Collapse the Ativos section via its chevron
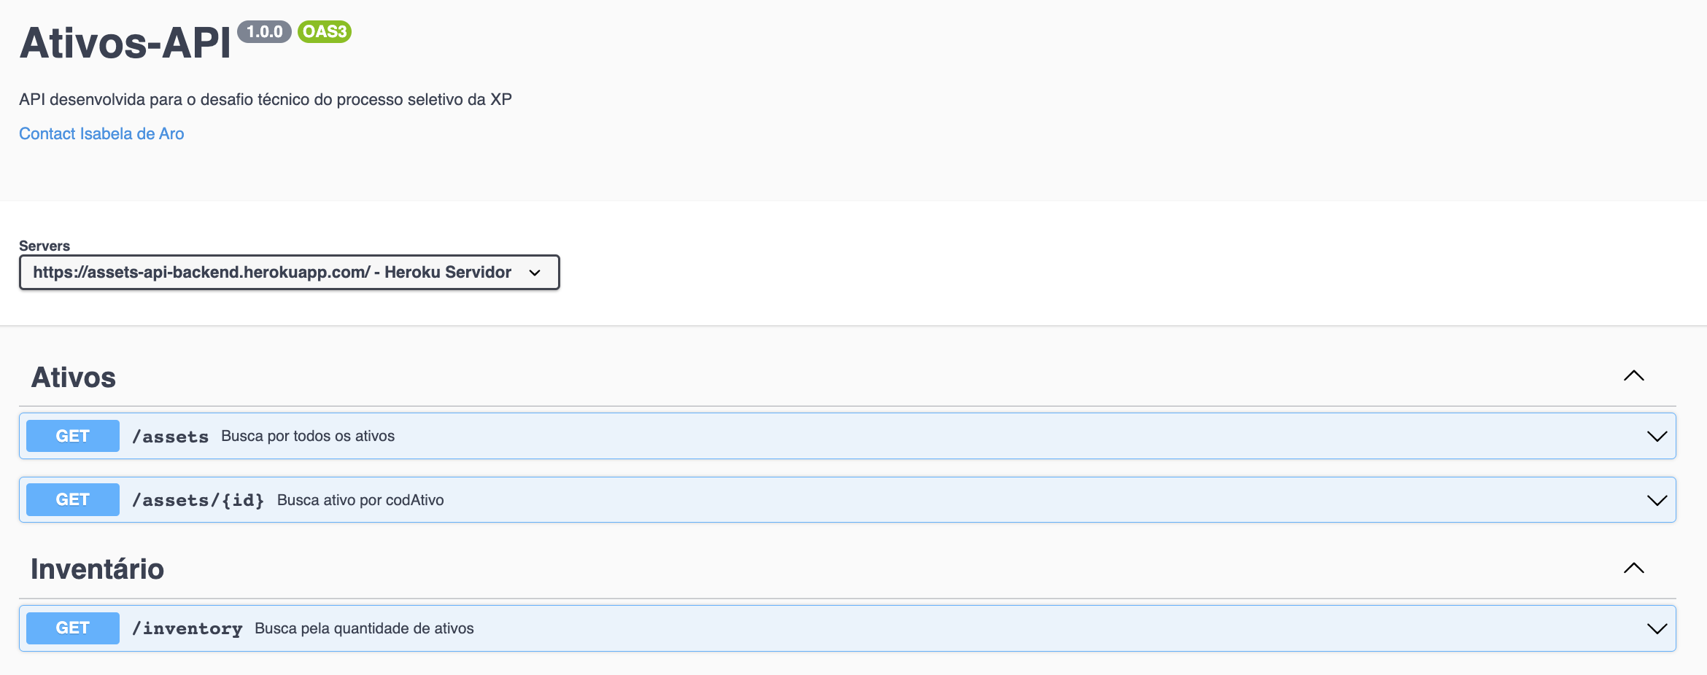1707x675 pixels. pyautogui.click(x=1635, y=376)
